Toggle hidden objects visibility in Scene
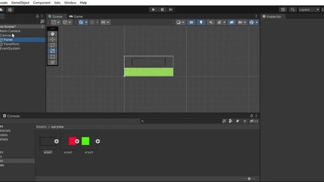This screenshot has height=182, width=324. (232, 22)
